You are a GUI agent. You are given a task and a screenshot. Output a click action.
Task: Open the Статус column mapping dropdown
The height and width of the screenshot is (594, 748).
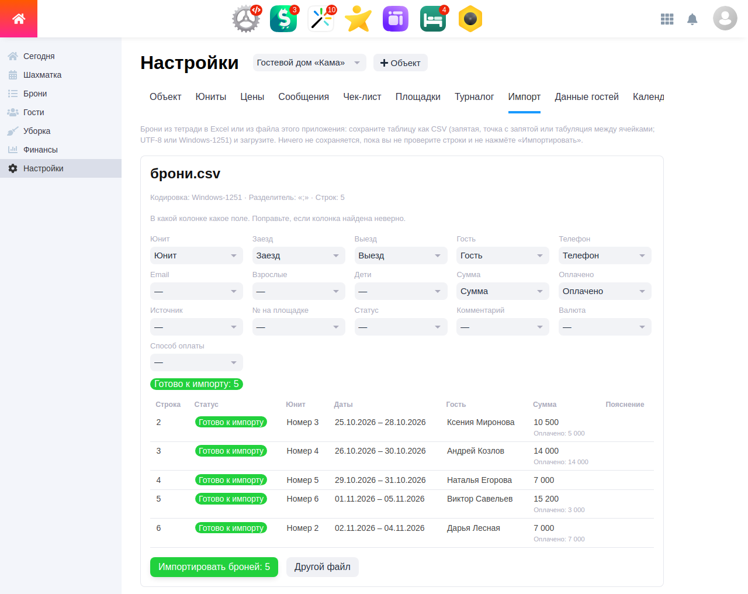[x=400, y=327]
